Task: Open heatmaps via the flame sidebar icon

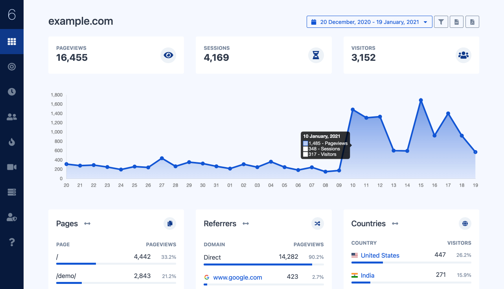Action: (x=12, y=142)
